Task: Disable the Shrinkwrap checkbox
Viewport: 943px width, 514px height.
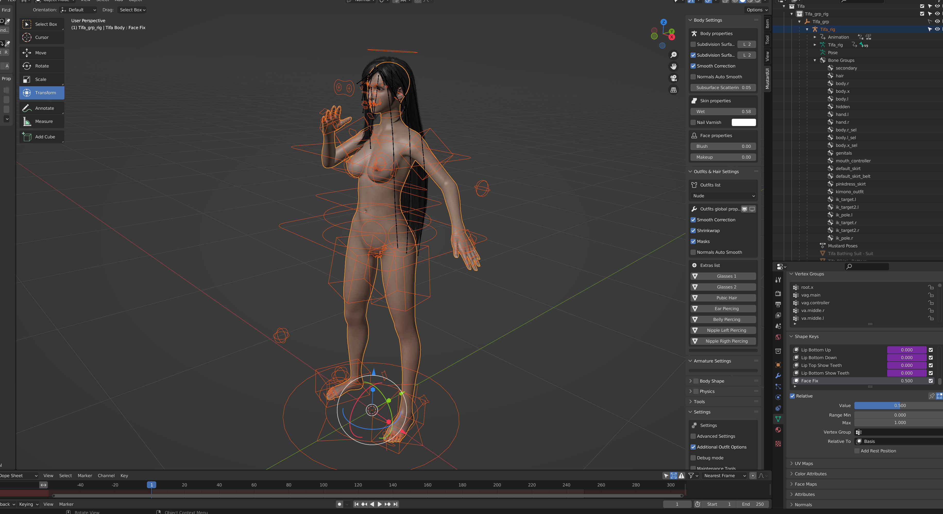Action: [693, 231]
